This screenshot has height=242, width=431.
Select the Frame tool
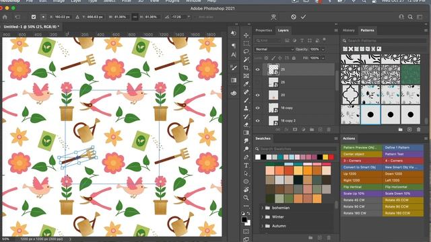246,76
